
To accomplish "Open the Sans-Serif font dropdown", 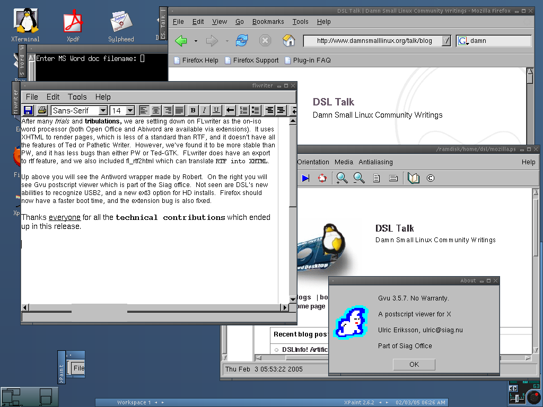I will point(103,110).
